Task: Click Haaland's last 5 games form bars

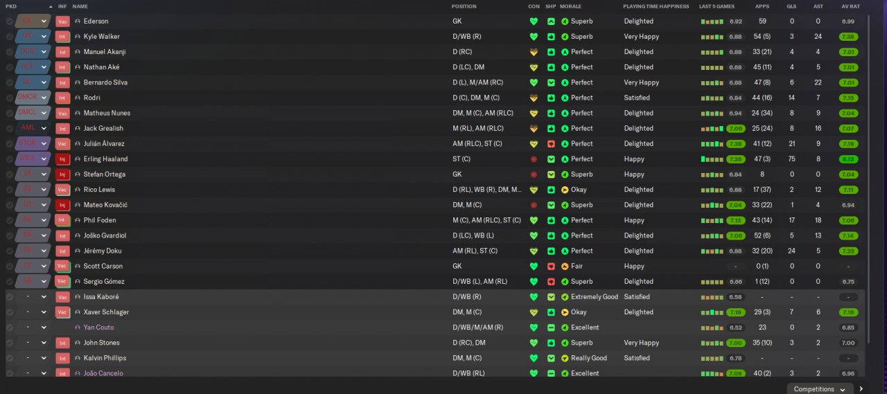Action: pos(712,159)
